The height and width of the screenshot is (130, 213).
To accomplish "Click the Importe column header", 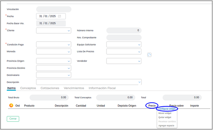I will click(x=194, y=106).
